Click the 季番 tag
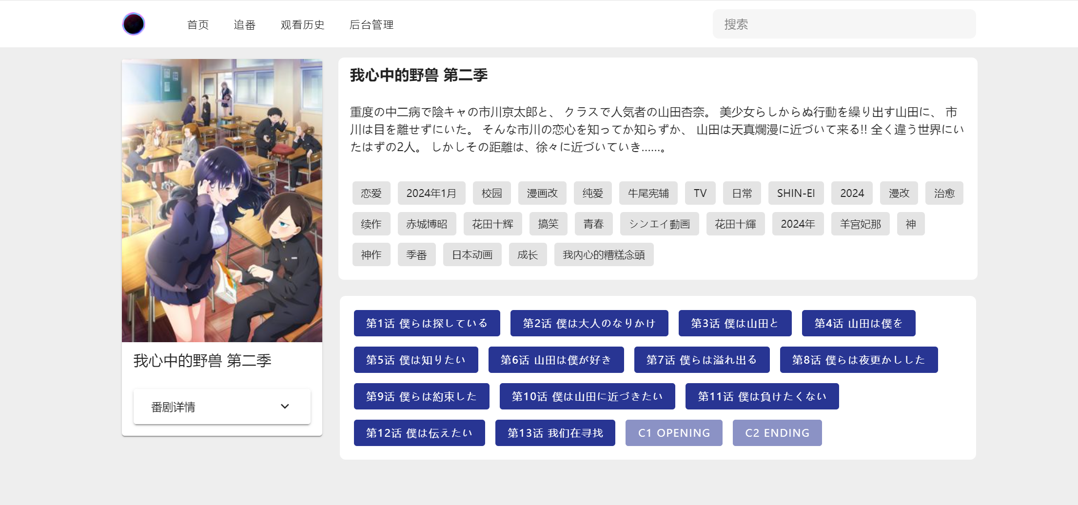The height and width of the screenshot is (505, 1078). click(417, 254)
